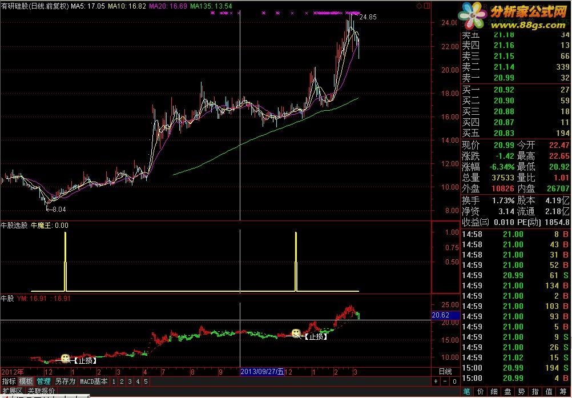This screenshot has width=572, height=398.
Task: Click the MA135: 13.54 label
Action: [x=211, y=6]
